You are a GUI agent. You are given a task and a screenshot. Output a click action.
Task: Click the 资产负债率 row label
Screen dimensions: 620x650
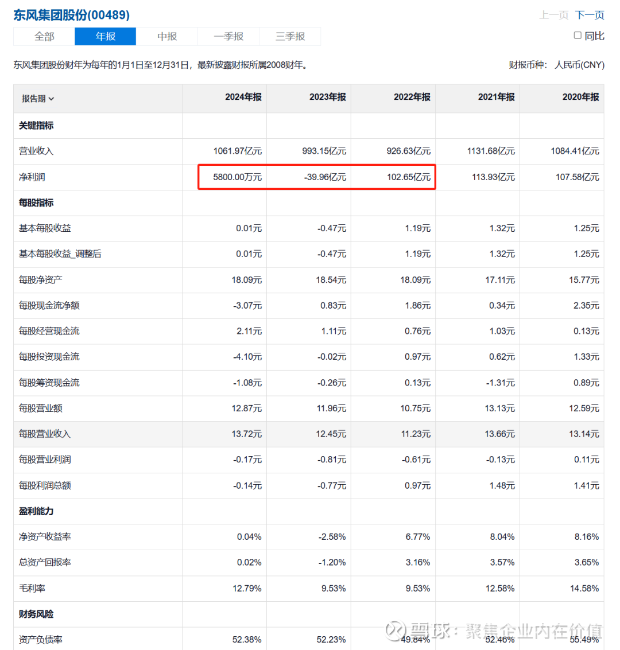point(41,640)
